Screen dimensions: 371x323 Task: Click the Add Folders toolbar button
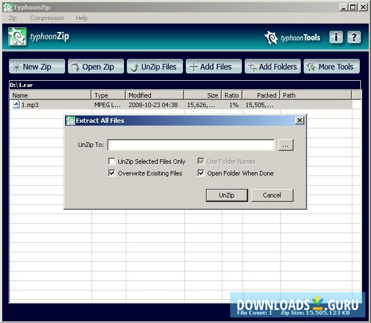273,66
